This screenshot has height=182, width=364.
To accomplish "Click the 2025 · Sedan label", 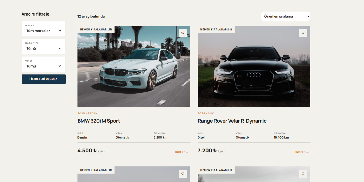I will coord(88,113).
